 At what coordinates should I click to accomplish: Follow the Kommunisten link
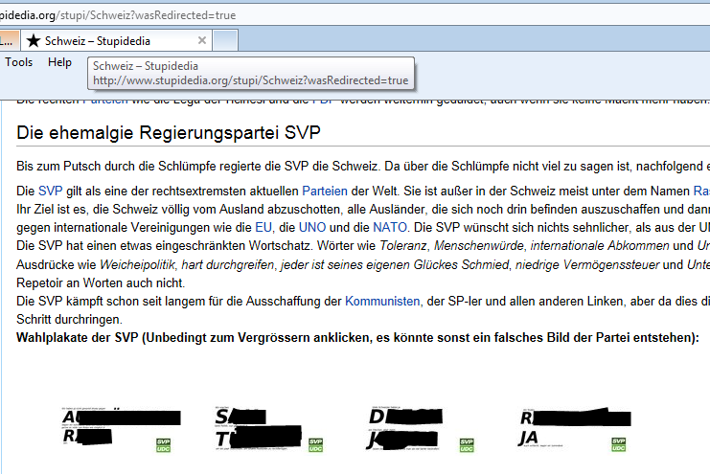pyautogui.click(x=382, y=301)
